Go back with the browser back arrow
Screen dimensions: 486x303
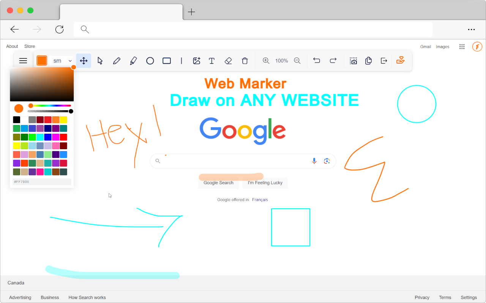point(14,30)
